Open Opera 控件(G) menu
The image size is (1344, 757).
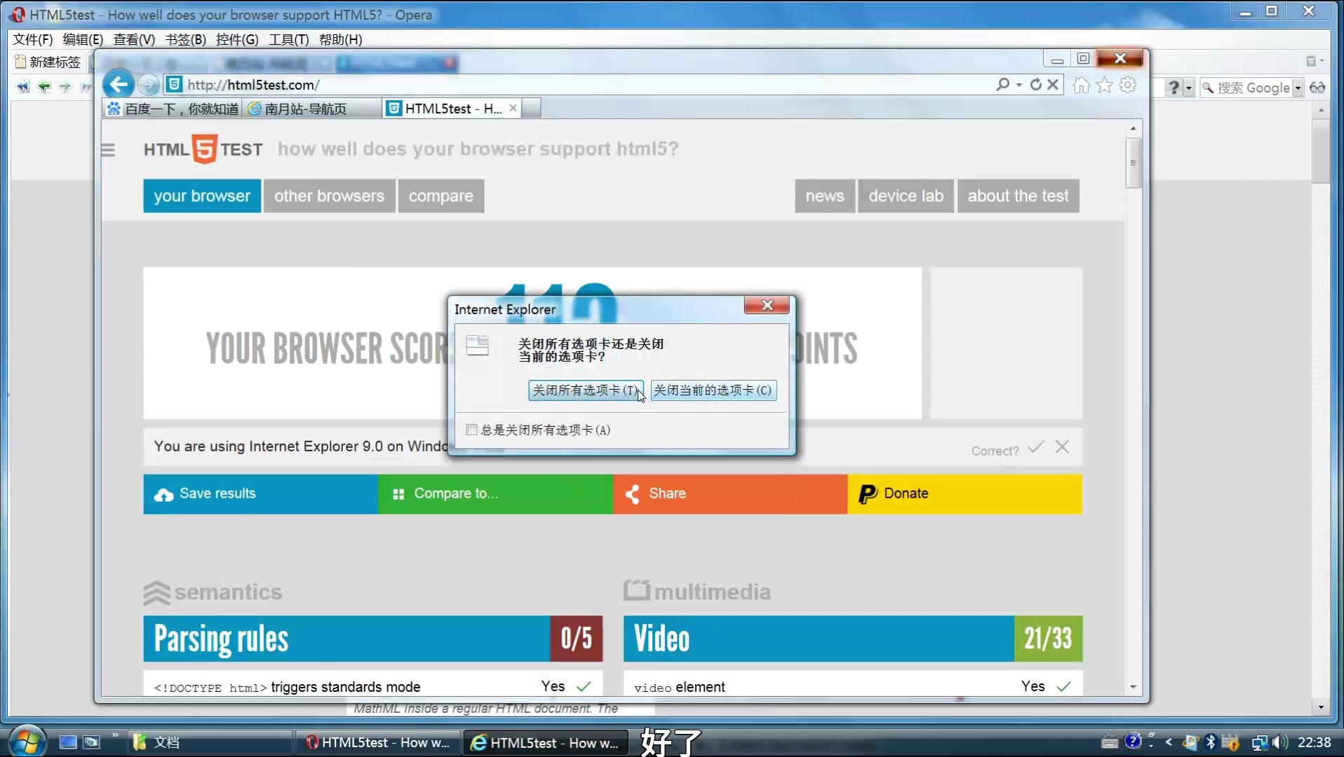(237, 40)
